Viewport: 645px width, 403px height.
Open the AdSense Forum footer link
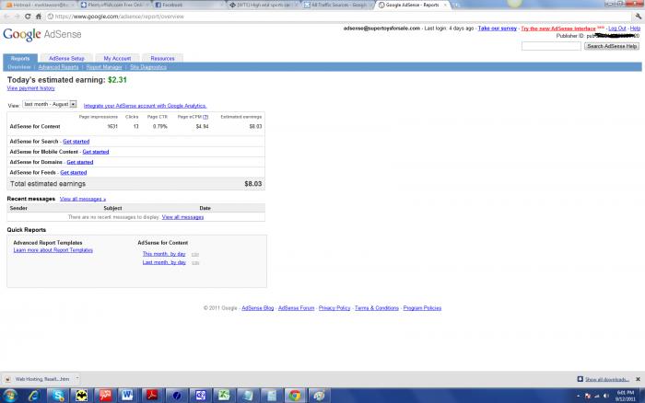point(296,308)
